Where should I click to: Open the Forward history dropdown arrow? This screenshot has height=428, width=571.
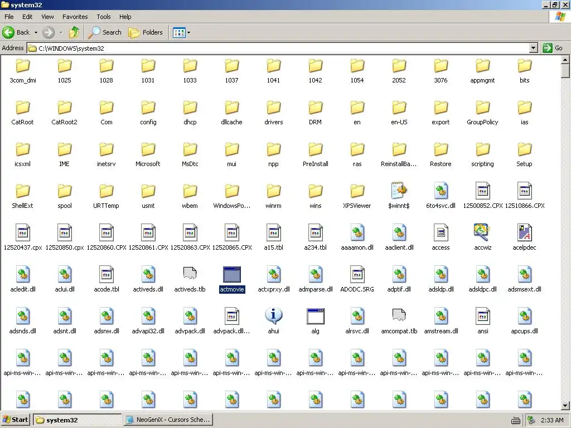click(61, 32)
